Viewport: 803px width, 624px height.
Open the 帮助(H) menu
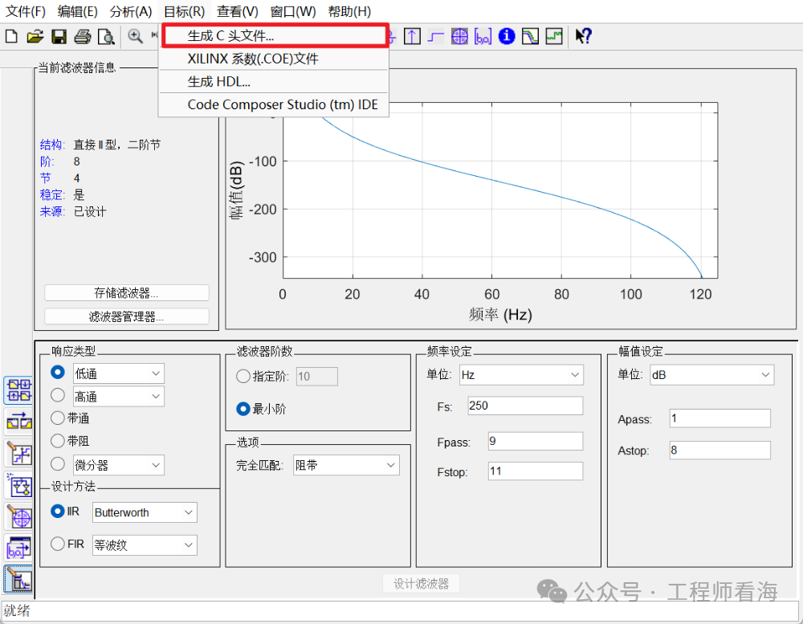pyautogui.click(x=350, y=11)
